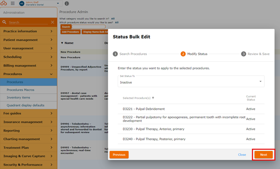This screenshot has height=169, width=280.
Task: Click the cloud logo icon
Action: pos(3,3)
